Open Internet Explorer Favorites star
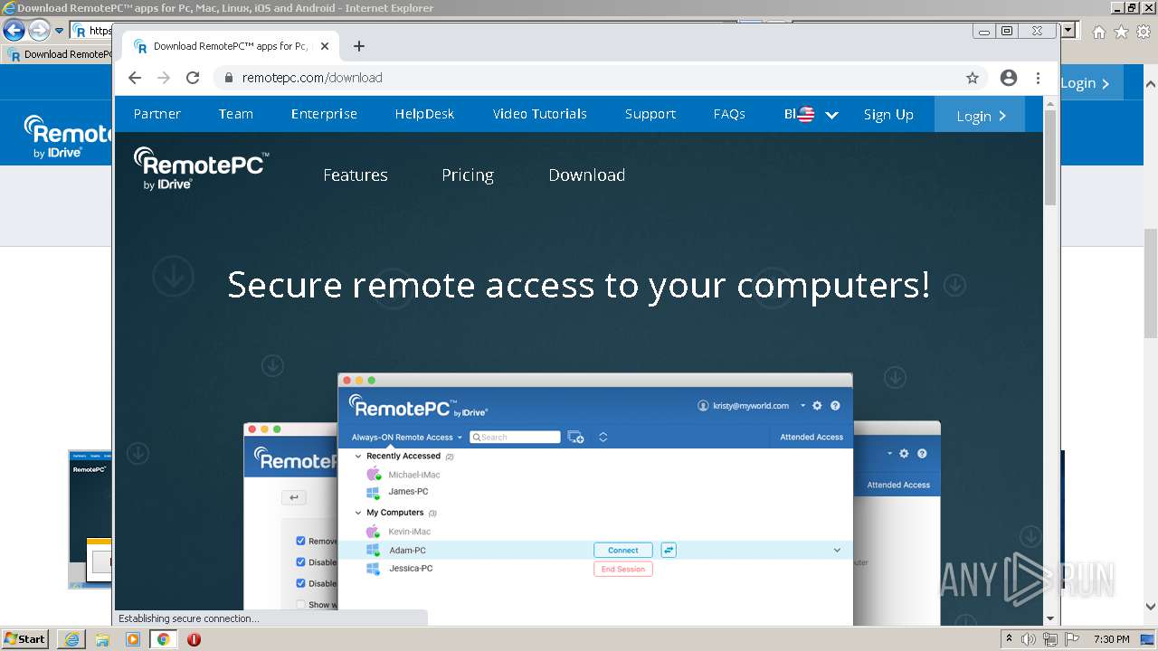This screenshot has width=1158, height=651. (x=1122, y=32)
